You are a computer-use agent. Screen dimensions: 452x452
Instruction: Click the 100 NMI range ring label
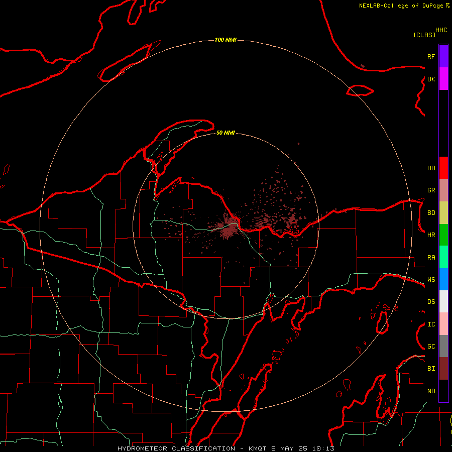point(225,40)
